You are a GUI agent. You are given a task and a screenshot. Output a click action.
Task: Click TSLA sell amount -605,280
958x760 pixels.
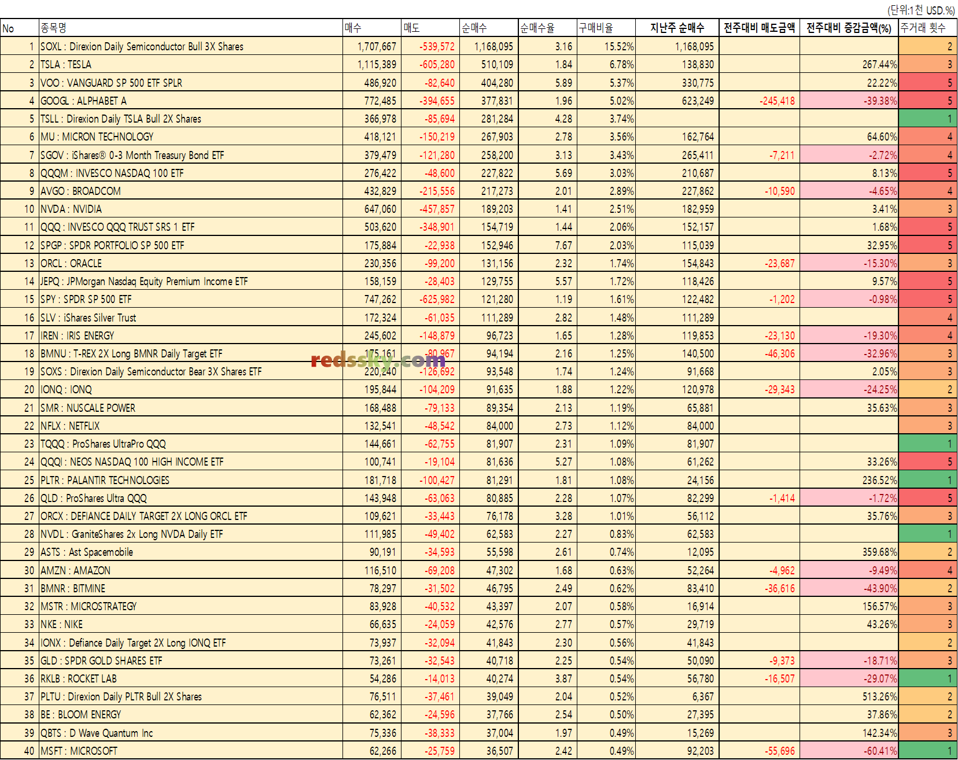[x=437, y=64]
